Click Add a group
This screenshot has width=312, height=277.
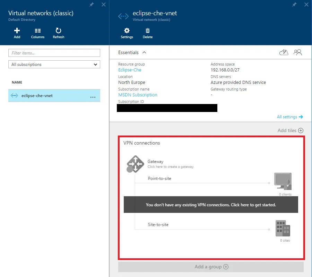pyautogui.click(x=211, y=267)
